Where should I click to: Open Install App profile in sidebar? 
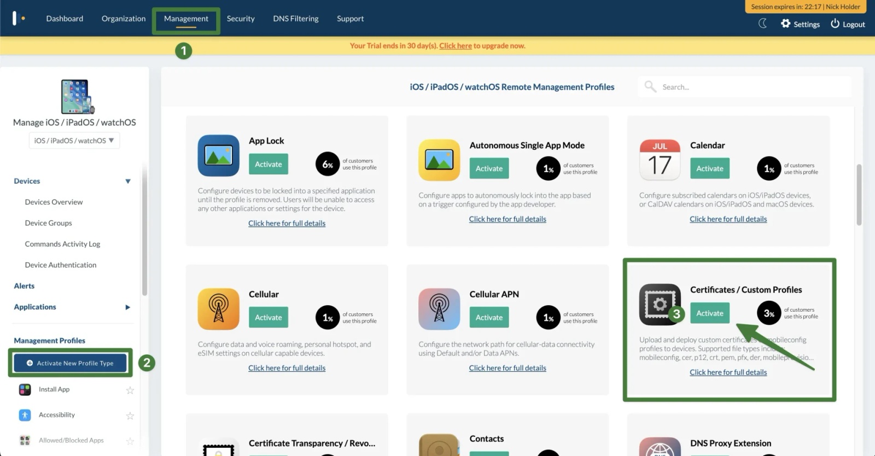tap(54, 389)
